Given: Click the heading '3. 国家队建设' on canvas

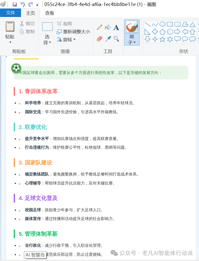Looking at the screenshot, I should [x=35, y=163].
